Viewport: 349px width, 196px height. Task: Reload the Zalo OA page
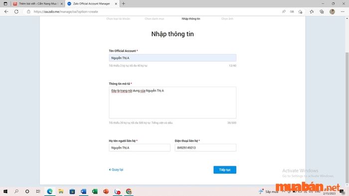[x=16, y=11]
